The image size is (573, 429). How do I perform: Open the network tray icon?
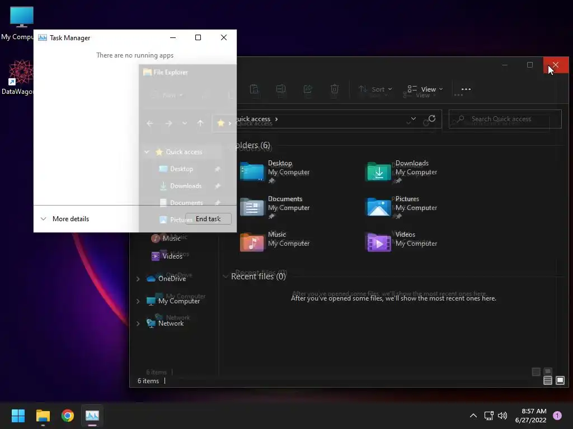489,416
